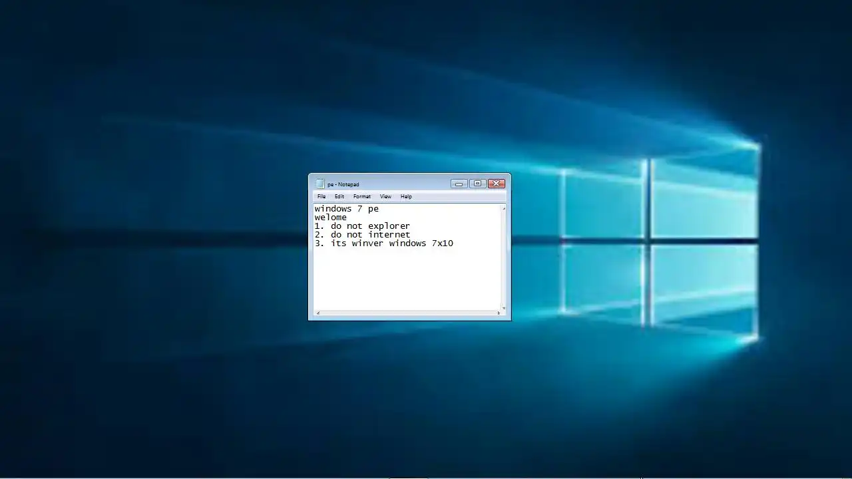This screenshot has width=852, height=479.
Task: Click the vertical scrollbar up arrow
Action: click(503, 208)
